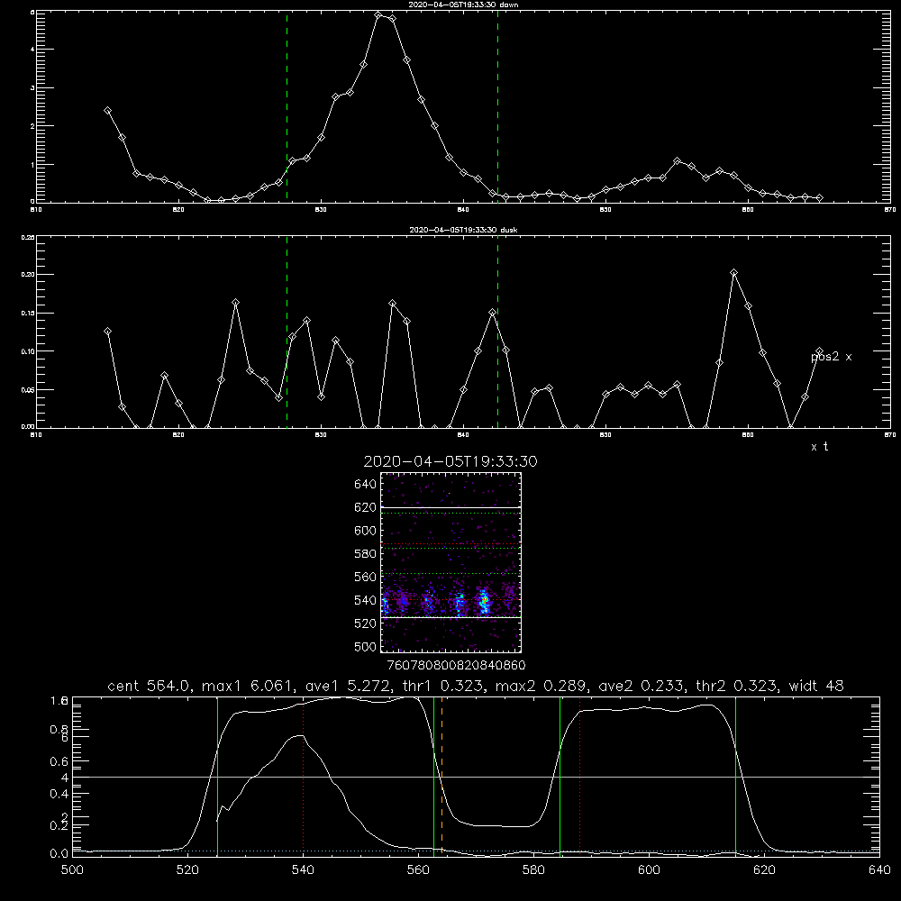This screenshot has width=901, height=901.
Task: Select the 'pos2 x' label
Action: click(x=831, y=357)
